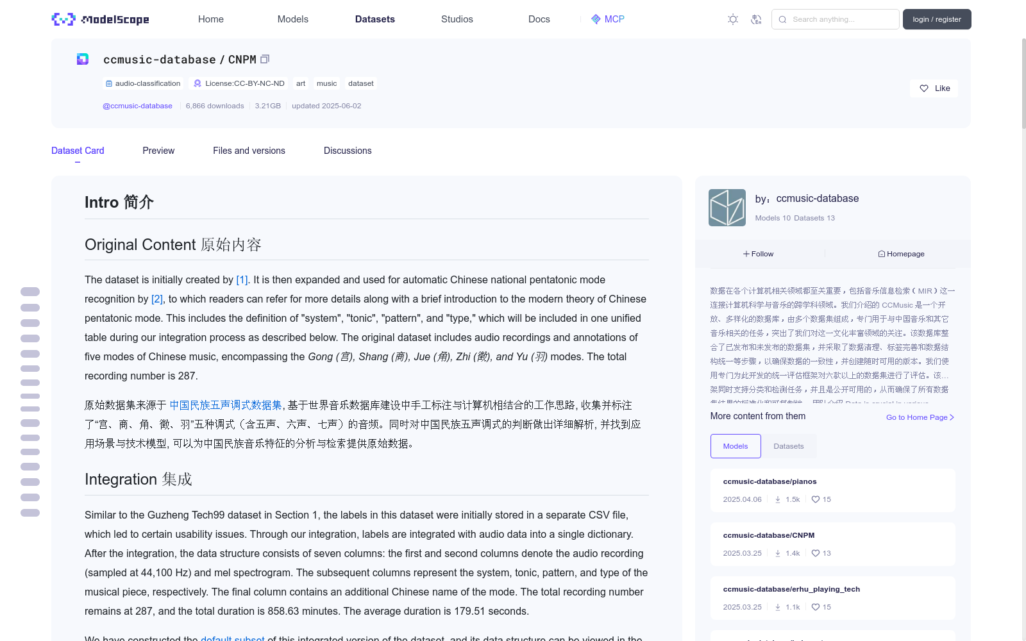1026x641 pixels.
Task: Click the 3.21GB size text
Action: [268, 106]
